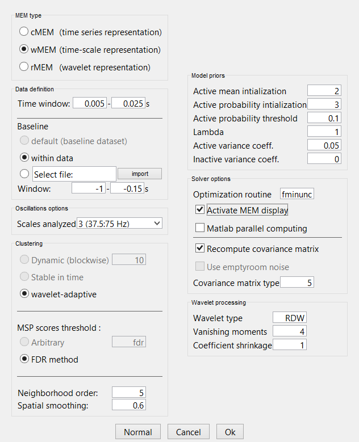Choose the 'Select file' baseline radio button
This screenshot has height=442, width=359.
[x=24, y=174]
